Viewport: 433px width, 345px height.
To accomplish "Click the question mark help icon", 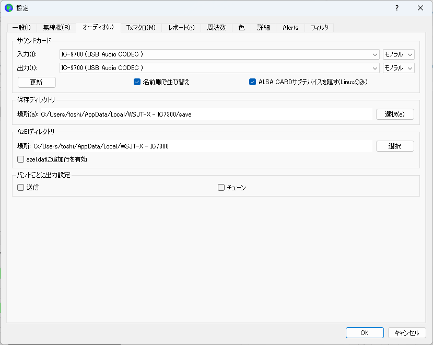I will click(x=397, y=8).
